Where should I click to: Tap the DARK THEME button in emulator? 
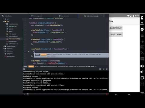[116, 28]
